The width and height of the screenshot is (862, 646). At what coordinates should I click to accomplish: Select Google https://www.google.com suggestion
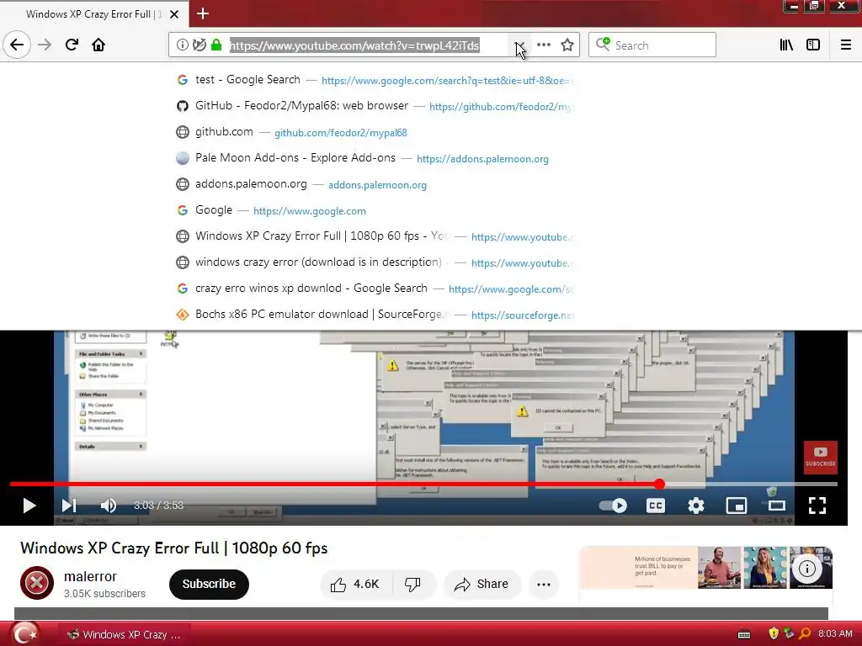(x=374, y=210)
